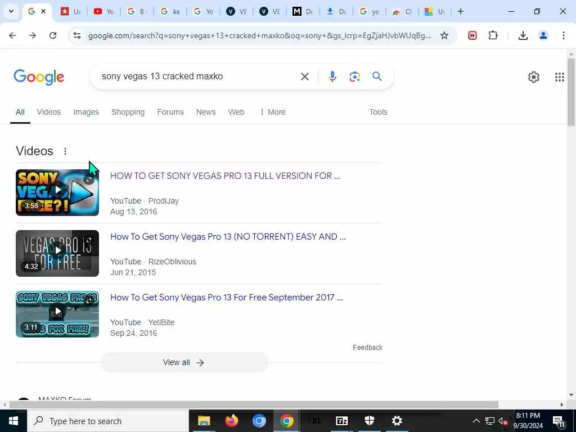
Task: Open the notification center icon
Action: [559, 421]
